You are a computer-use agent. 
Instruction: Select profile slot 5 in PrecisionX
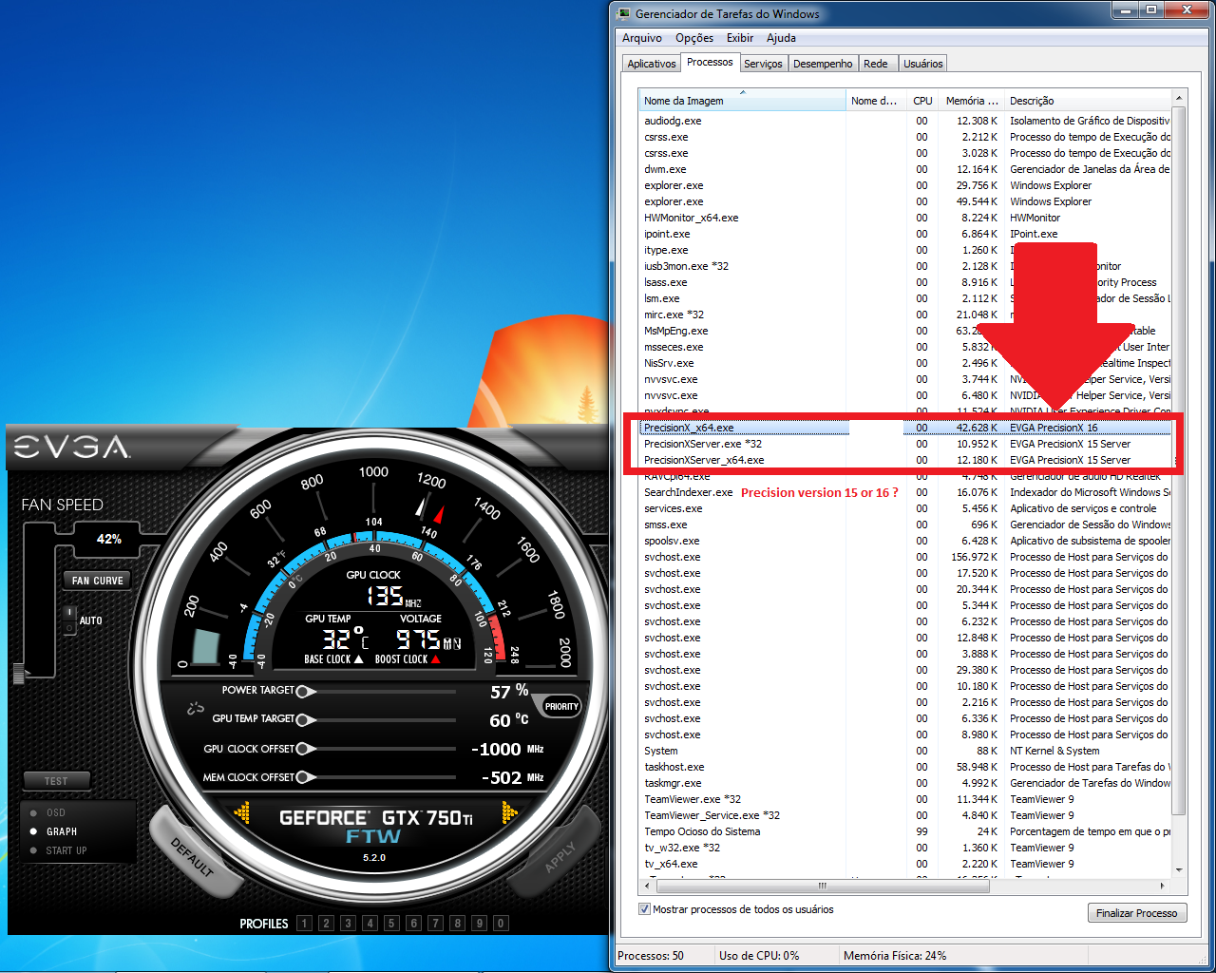tap(391, 923)
